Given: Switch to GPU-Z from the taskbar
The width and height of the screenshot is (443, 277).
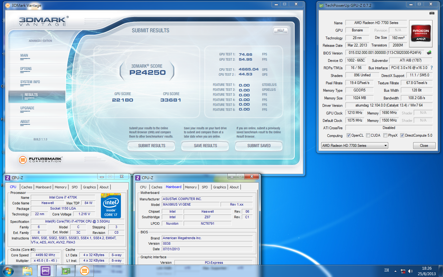Looking at the screenshot, I should click(x=66, y=271).
